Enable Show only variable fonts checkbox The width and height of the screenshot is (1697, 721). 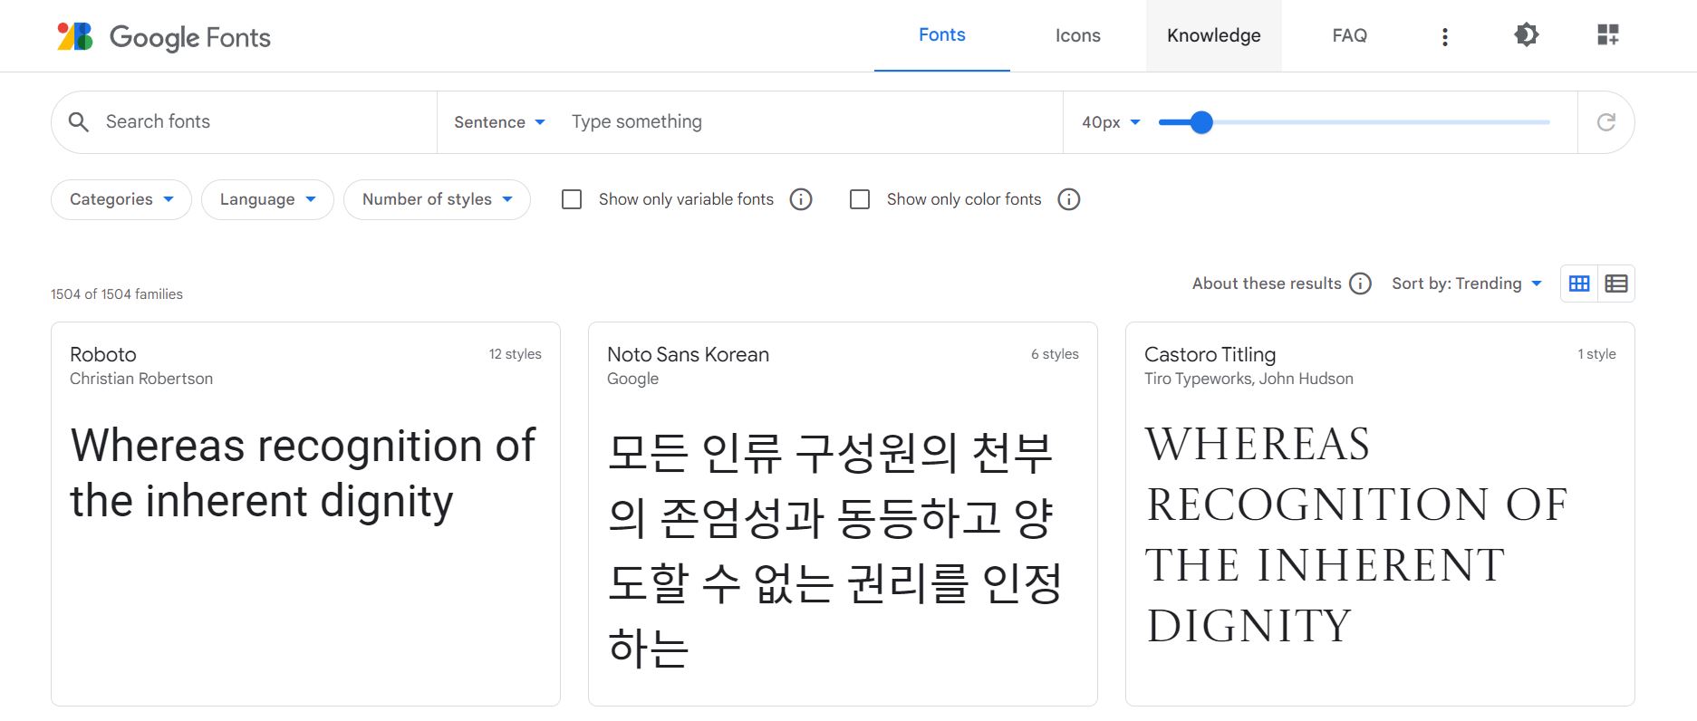click(572, 199)
